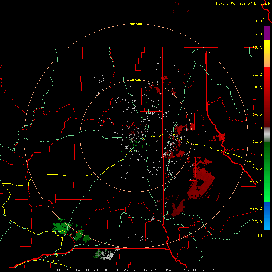
Task: Click the 50 NMI range ring label
Action: coord(136,80)
